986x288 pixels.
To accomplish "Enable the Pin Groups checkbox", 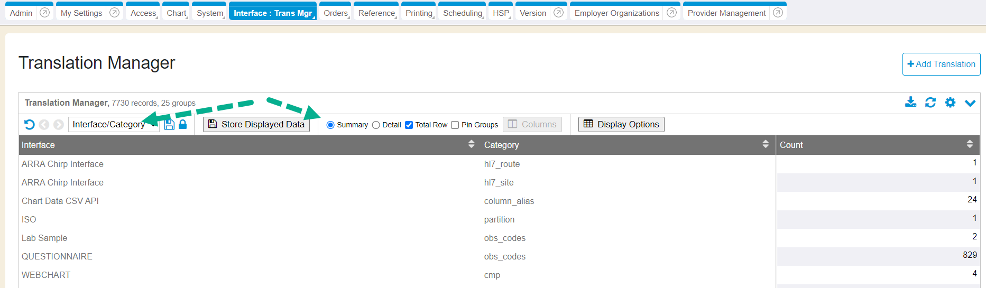I will point(455,125).
